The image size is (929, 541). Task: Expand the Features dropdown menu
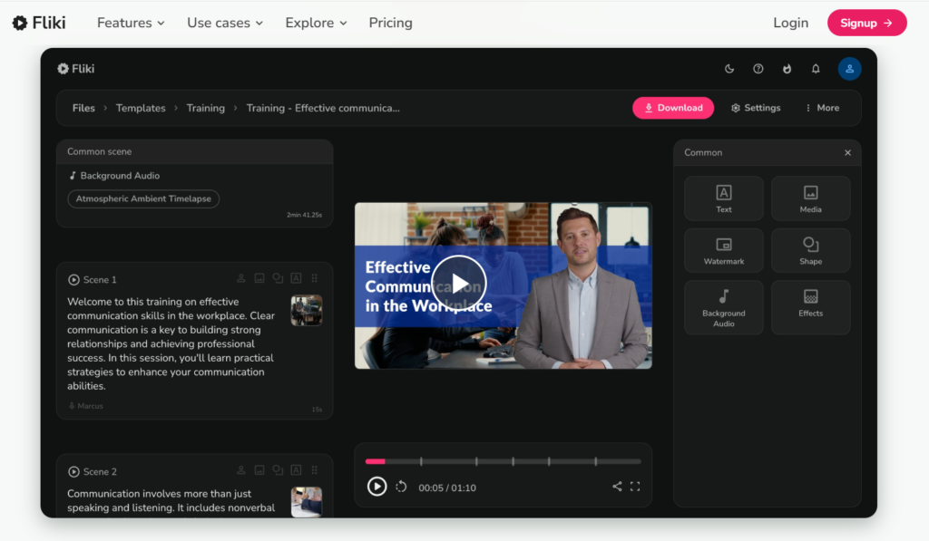pos(131,23)
